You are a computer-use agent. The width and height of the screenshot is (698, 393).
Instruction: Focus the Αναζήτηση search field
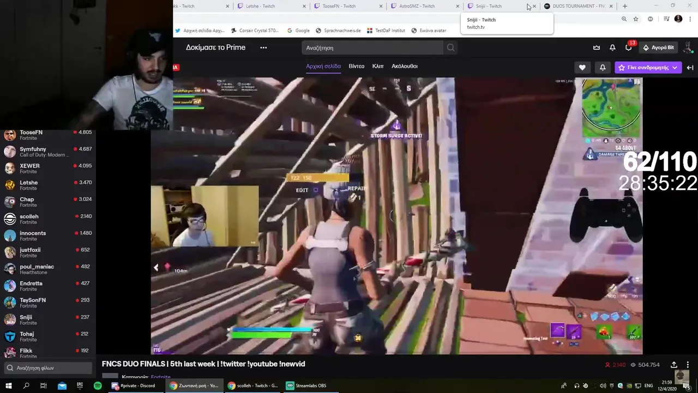372,47
